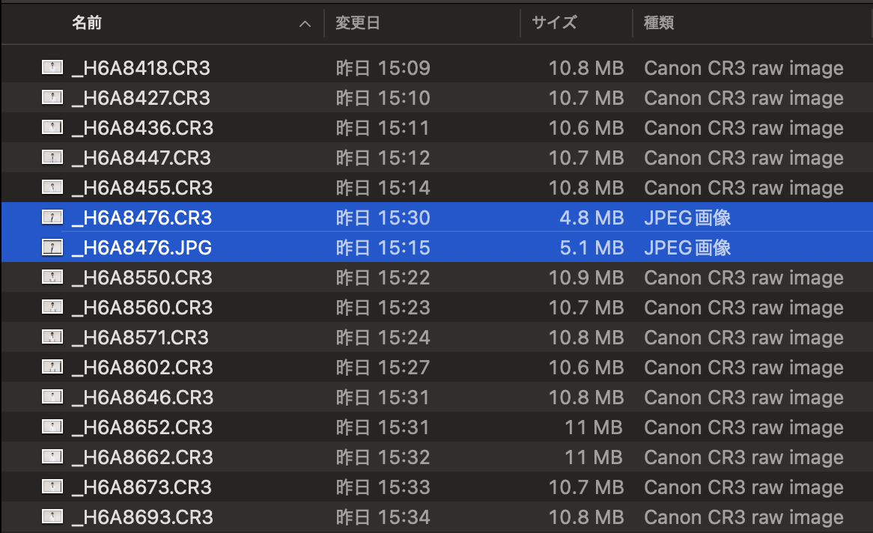Click the thumbnail icon of _H6A8652.CR3
873x533 pixels.
click(x=52, y=427)
